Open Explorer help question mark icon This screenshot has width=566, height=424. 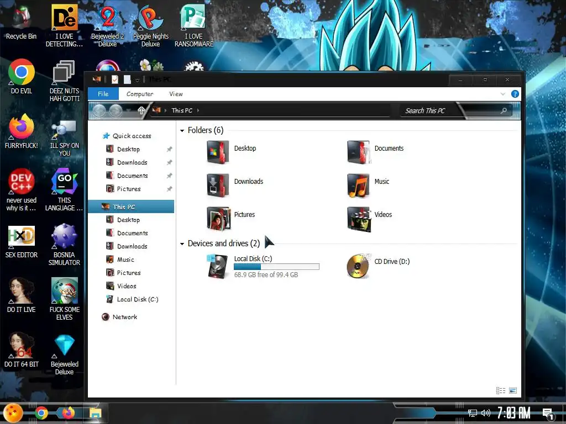click(x=515, y=94)
